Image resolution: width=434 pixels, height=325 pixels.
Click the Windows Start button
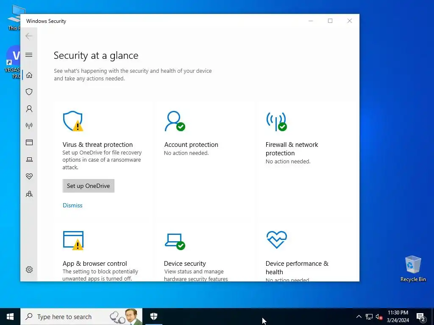point(10,317)
